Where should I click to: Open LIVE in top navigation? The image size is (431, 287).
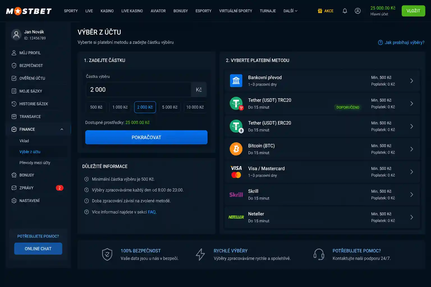coord(89,11)
